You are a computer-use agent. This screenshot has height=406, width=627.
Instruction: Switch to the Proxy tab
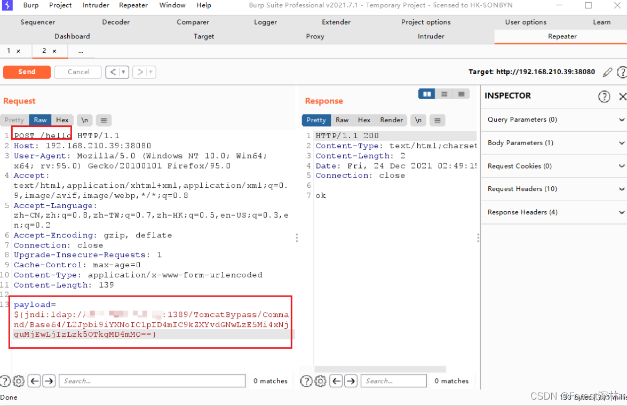pos(315,36)
